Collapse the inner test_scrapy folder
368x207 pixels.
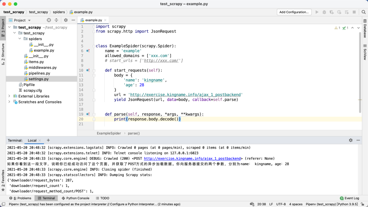15,33
